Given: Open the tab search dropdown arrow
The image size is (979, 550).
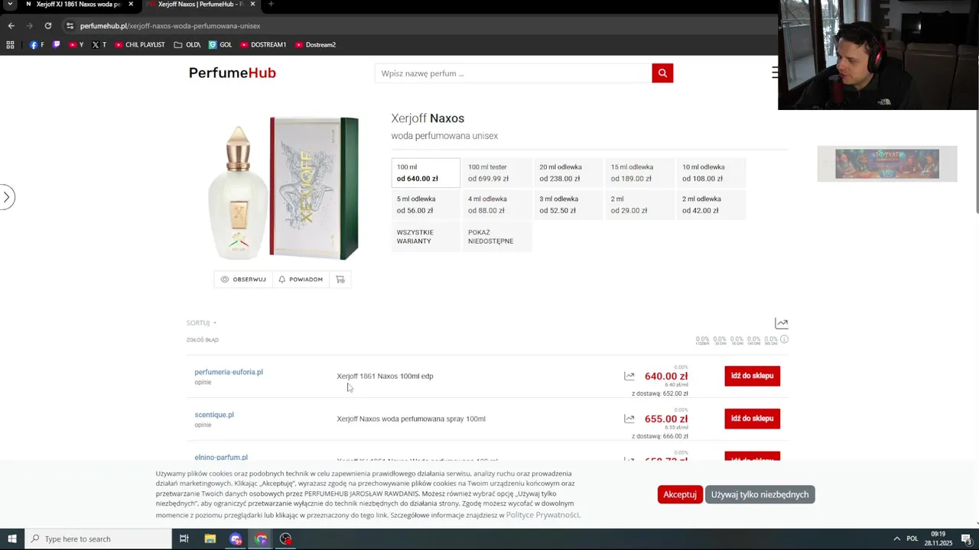Looking at the screenshot, I should (10, 5).
